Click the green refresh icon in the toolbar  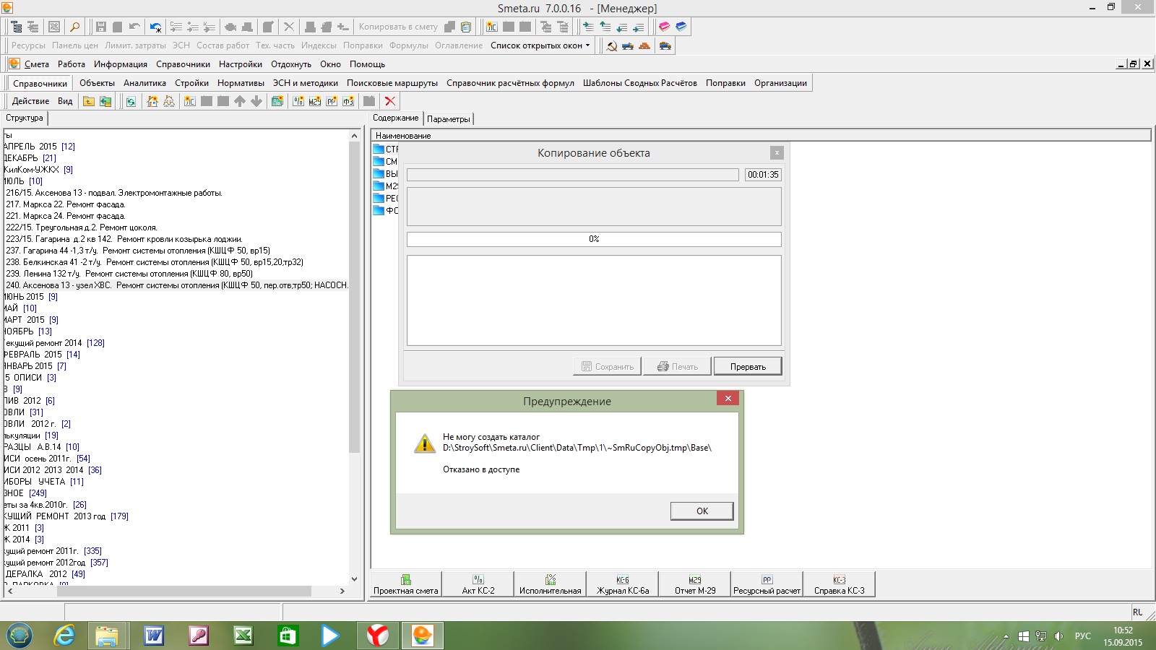(x=131, y=101)
